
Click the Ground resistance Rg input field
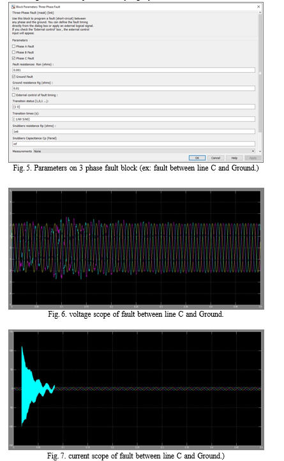[133, 88]
